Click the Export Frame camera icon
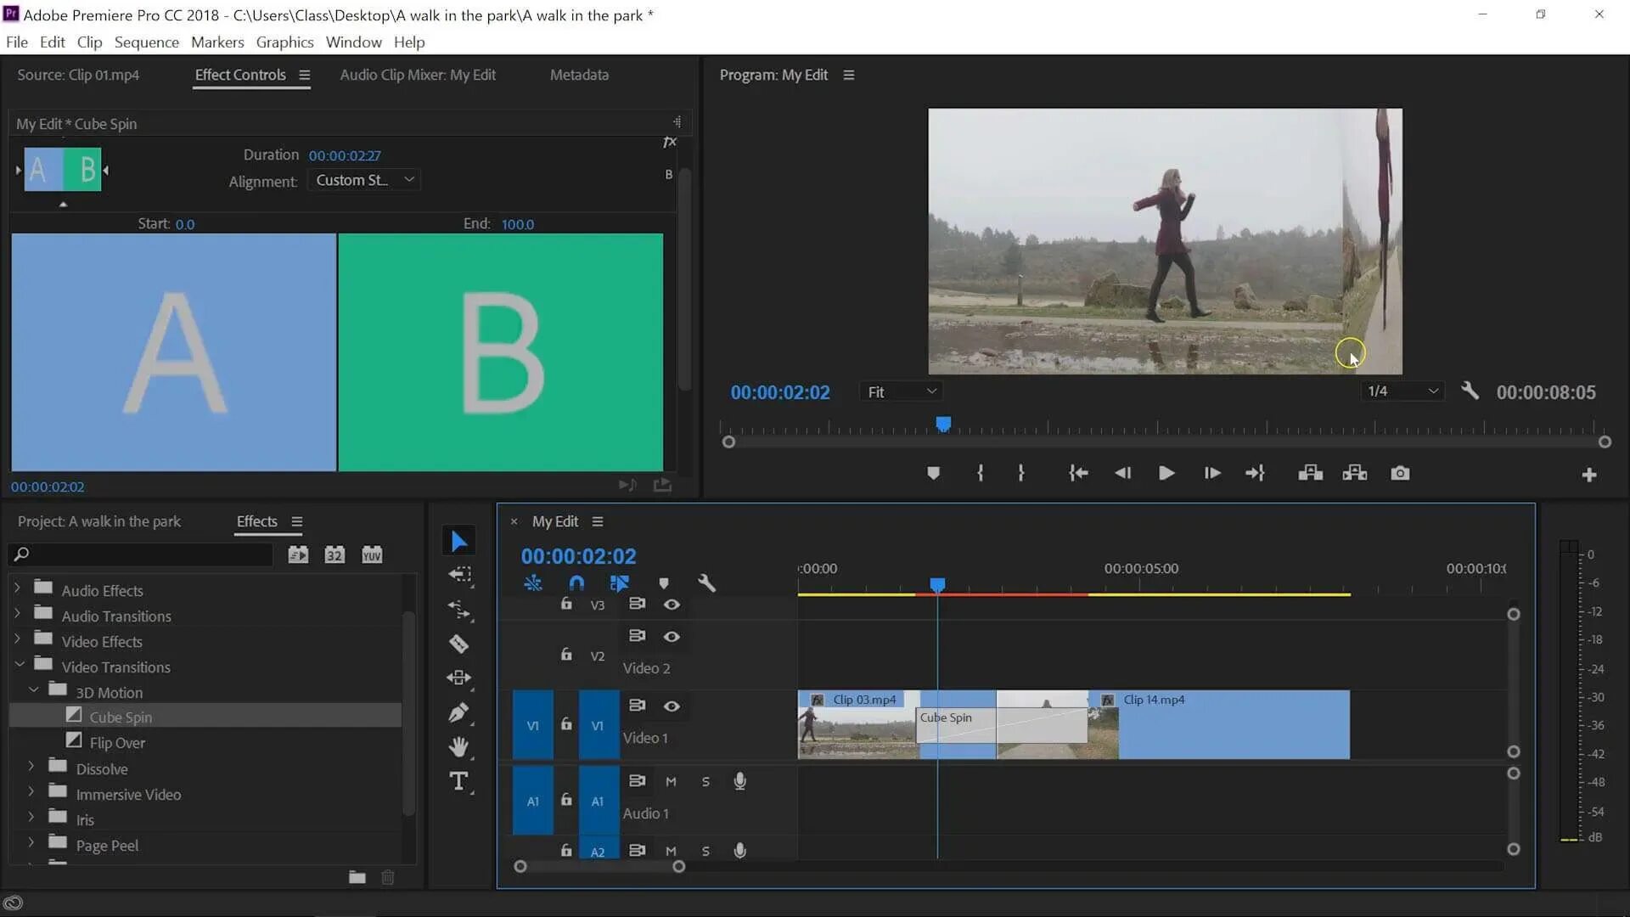Viewport: 1630px width, 917px height. tap(1400, 474)
